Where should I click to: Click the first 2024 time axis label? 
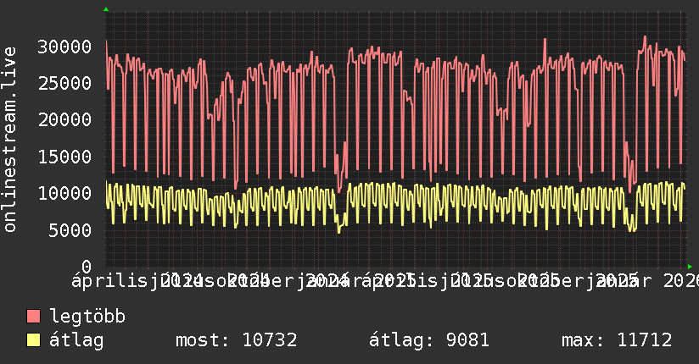point(182,279)
